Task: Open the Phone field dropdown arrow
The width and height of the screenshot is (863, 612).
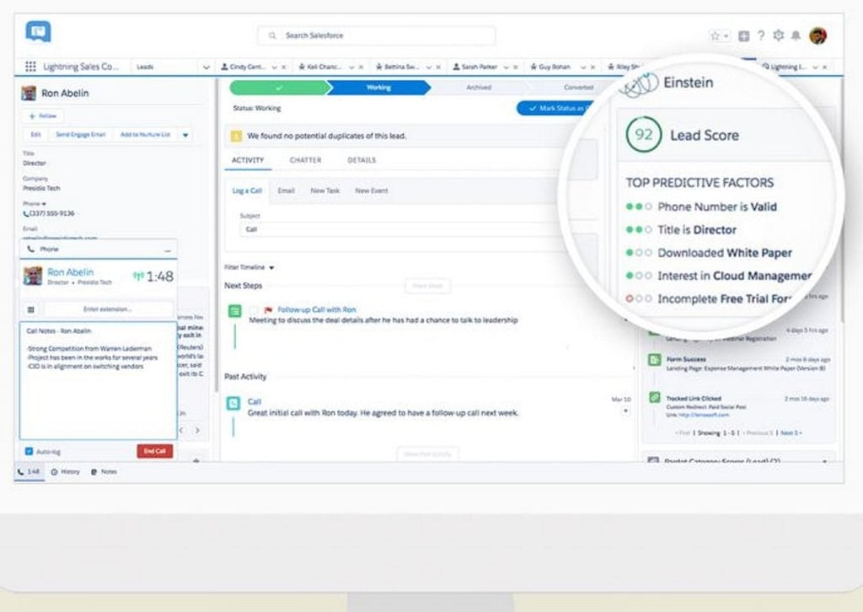Action: tap(44, 204)
